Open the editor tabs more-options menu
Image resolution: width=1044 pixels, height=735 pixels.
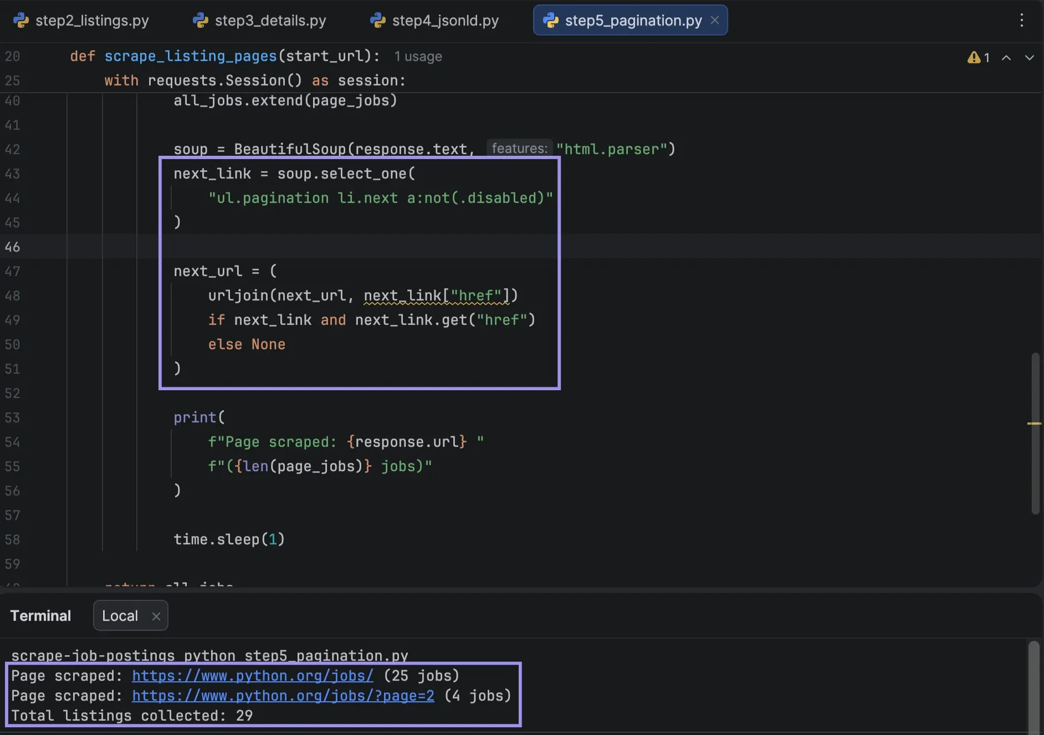[1022, 21]
